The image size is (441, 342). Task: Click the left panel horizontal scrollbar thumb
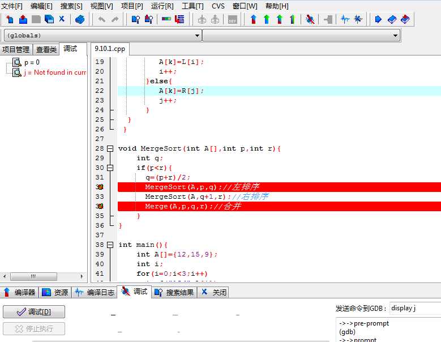(x=33, y=276)
